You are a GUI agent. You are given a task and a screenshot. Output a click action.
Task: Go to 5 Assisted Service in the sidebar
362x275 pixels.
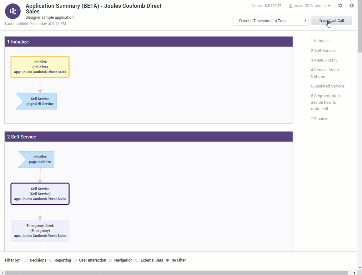coord(327,86)
